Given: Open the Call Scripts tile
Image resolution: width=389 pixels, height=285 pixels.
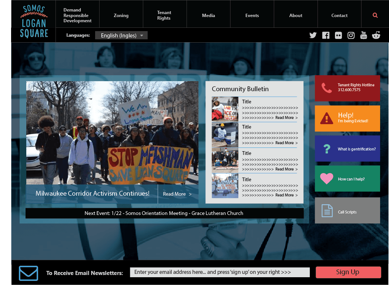Looking at the screenshot, I should (x=347, y=211).
